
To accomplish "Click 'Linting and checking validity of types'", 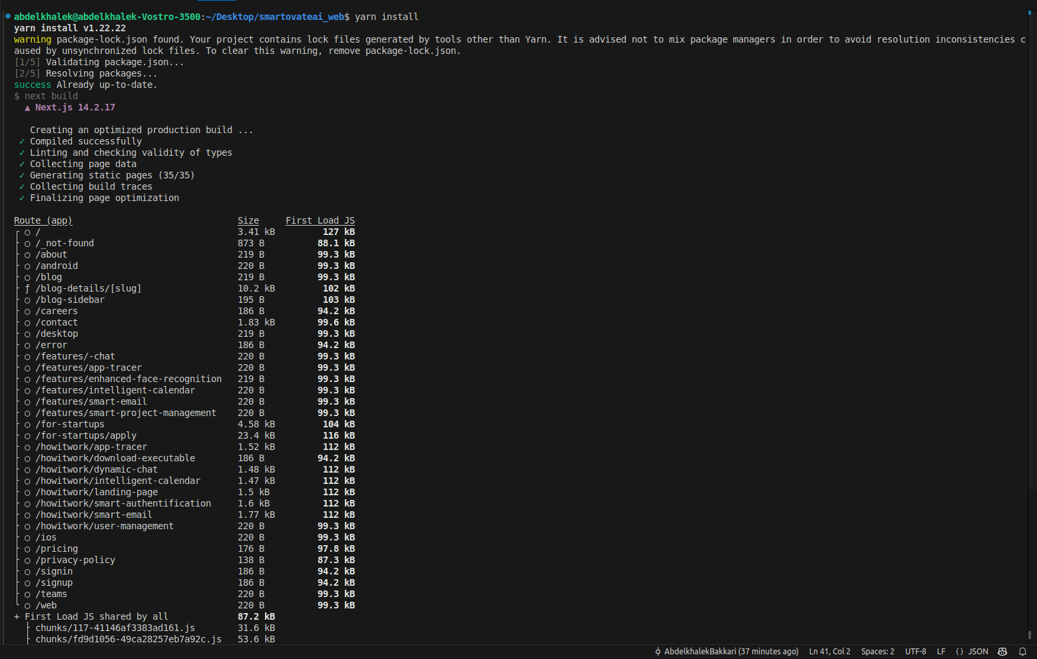I will [131, 152].
